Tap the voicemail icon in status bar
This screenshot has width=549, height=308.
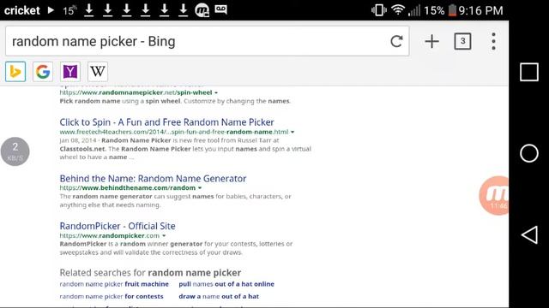[x=220, y=9]
